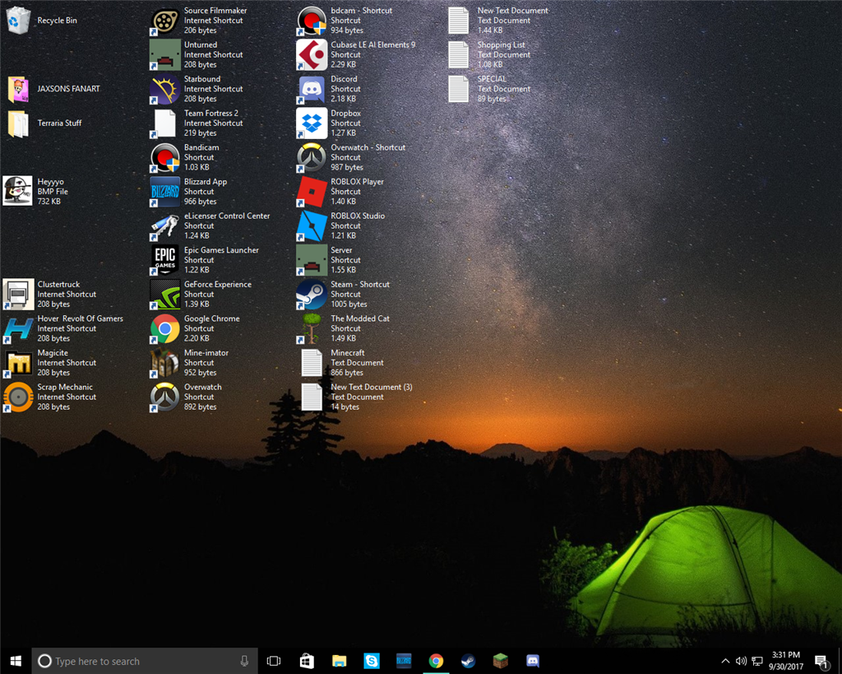Open the clock showing 3:31 PM
The image size is (842, 674).
[786, 661]
